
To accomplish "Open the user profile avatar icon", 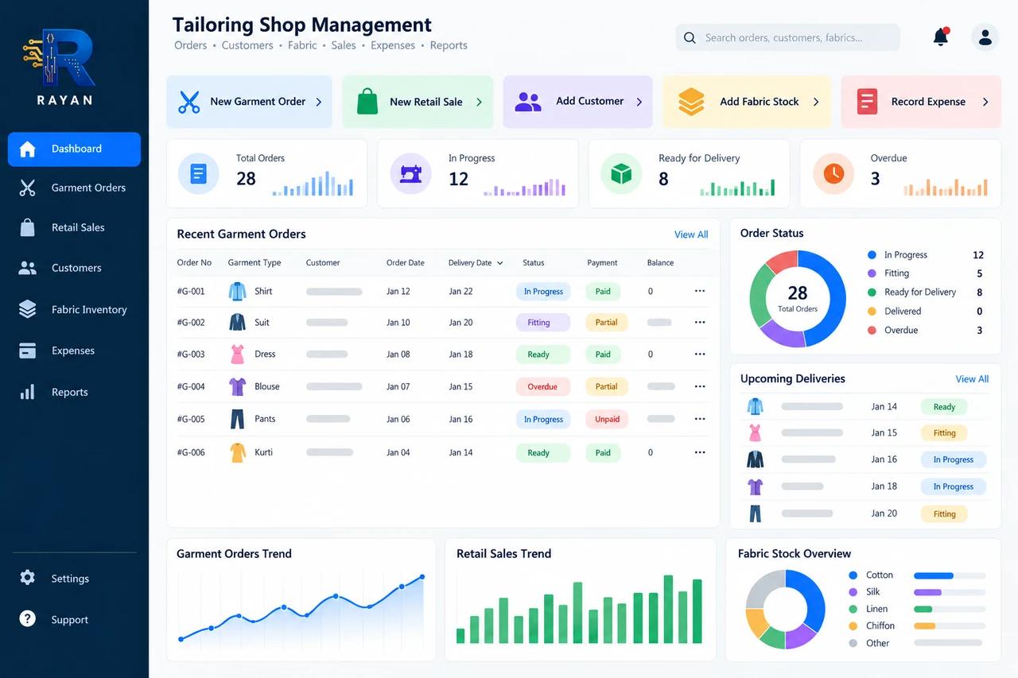I will (x=985, y=37).
